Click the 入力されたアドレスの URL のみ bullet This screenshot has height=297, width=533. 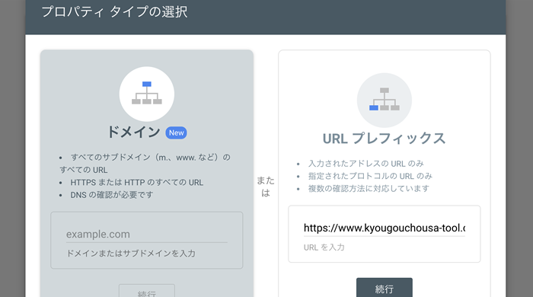(365, 164)
